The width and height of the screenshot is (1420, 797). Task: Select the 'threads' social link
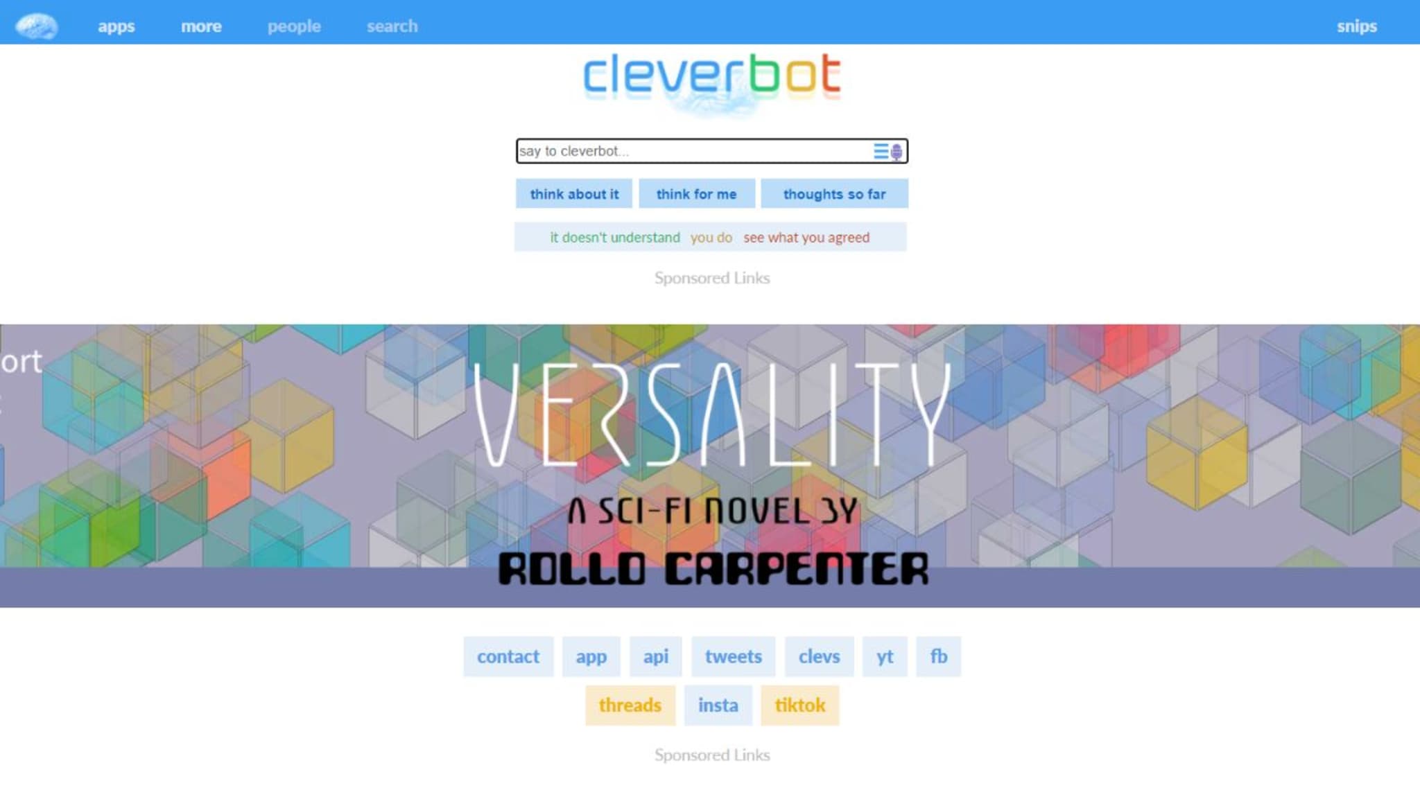[629, 704]
